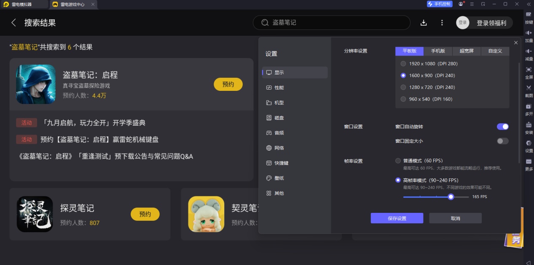Click the back arrow beside 搜索结果
This screenshot has width=534, height=265.
13,23
